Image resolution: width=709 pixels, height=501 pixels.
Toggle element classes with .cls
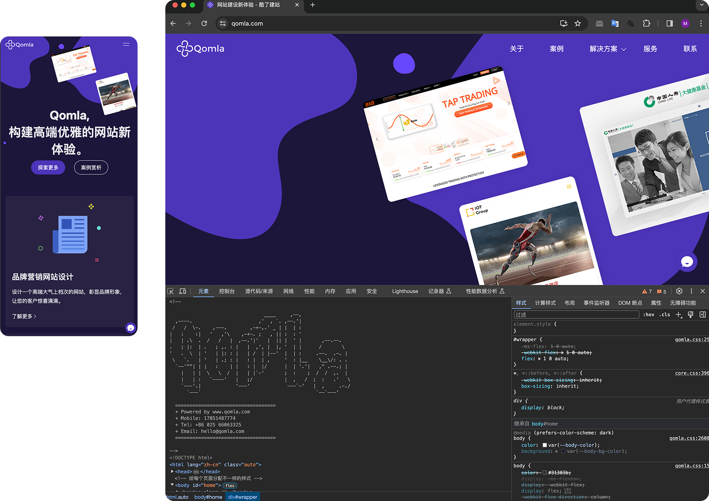point(665,314)
